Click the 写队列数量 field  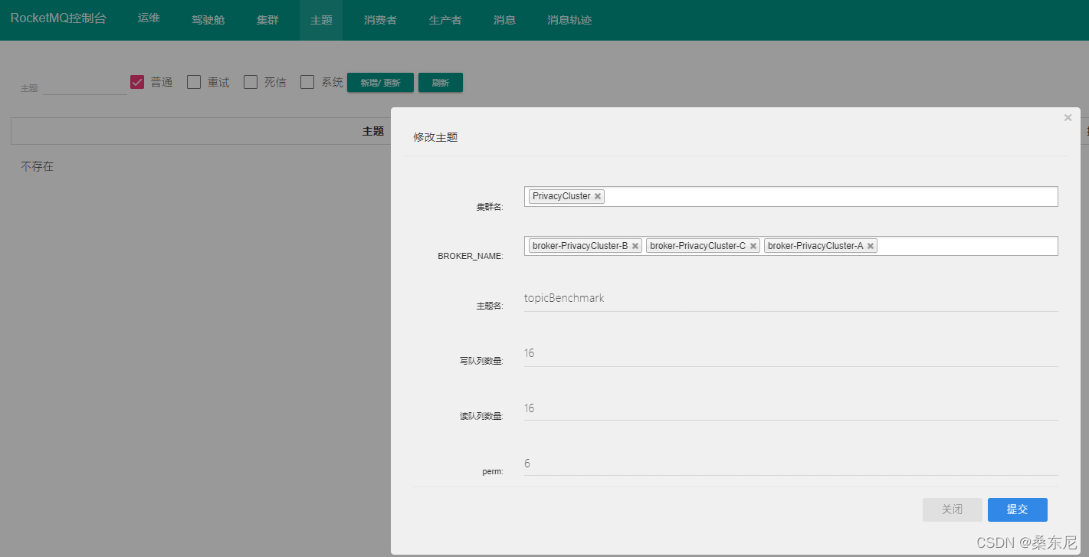(x=791, y=353)
